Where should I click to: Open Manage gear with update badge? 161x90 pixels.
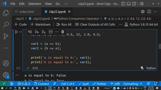pyautogui.click(x=6, y=75)
